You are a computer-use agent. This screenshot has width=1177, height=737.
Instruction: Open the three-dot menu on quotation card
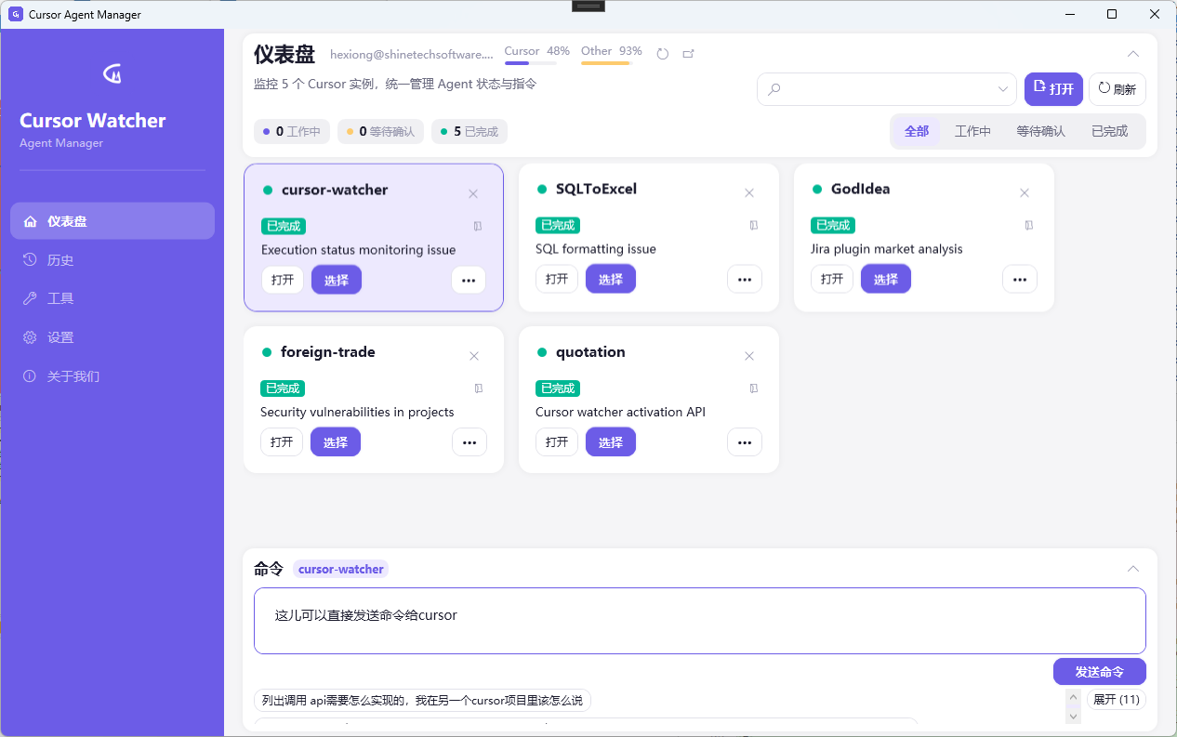[x=744, y=442]
